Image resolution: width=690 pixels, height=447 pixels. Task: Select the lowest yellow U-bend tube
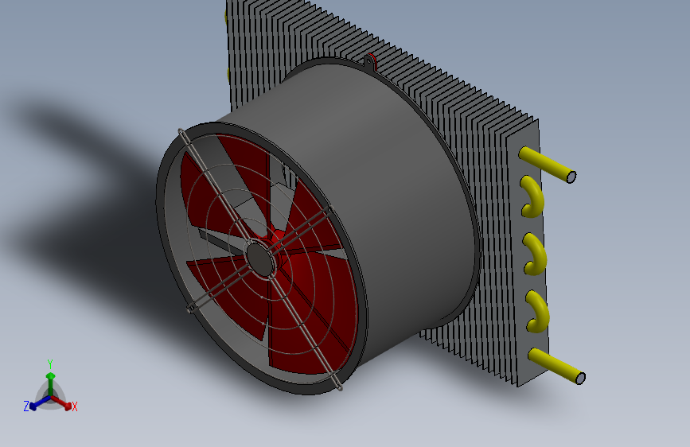(x=538, y=311)
